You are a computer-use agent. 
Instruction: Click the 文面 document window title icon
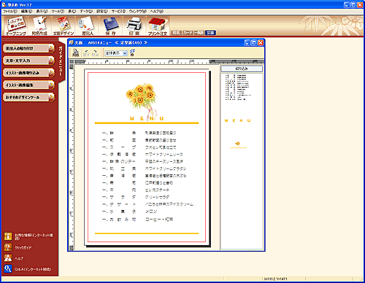click(71, 43)
